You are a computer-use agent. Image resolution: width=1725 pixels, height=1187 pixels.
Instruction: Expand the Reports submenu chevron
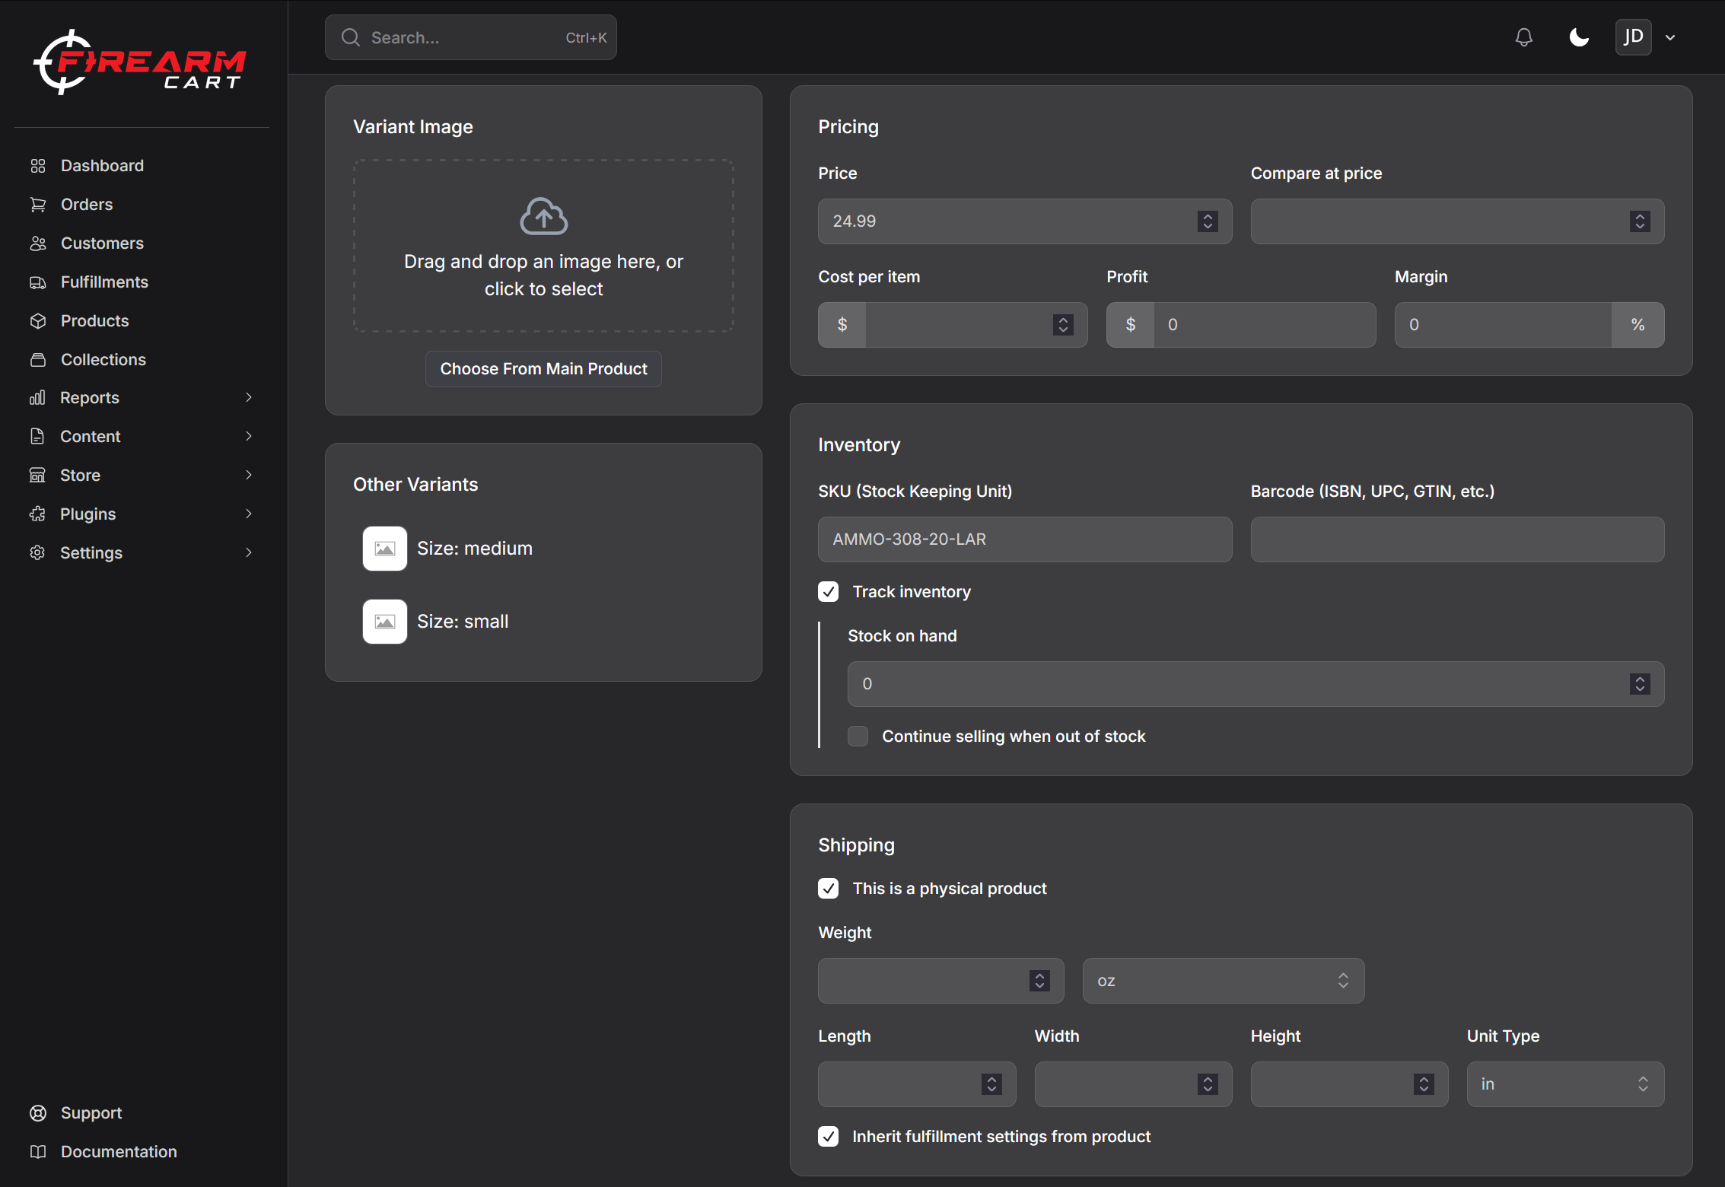249,398
